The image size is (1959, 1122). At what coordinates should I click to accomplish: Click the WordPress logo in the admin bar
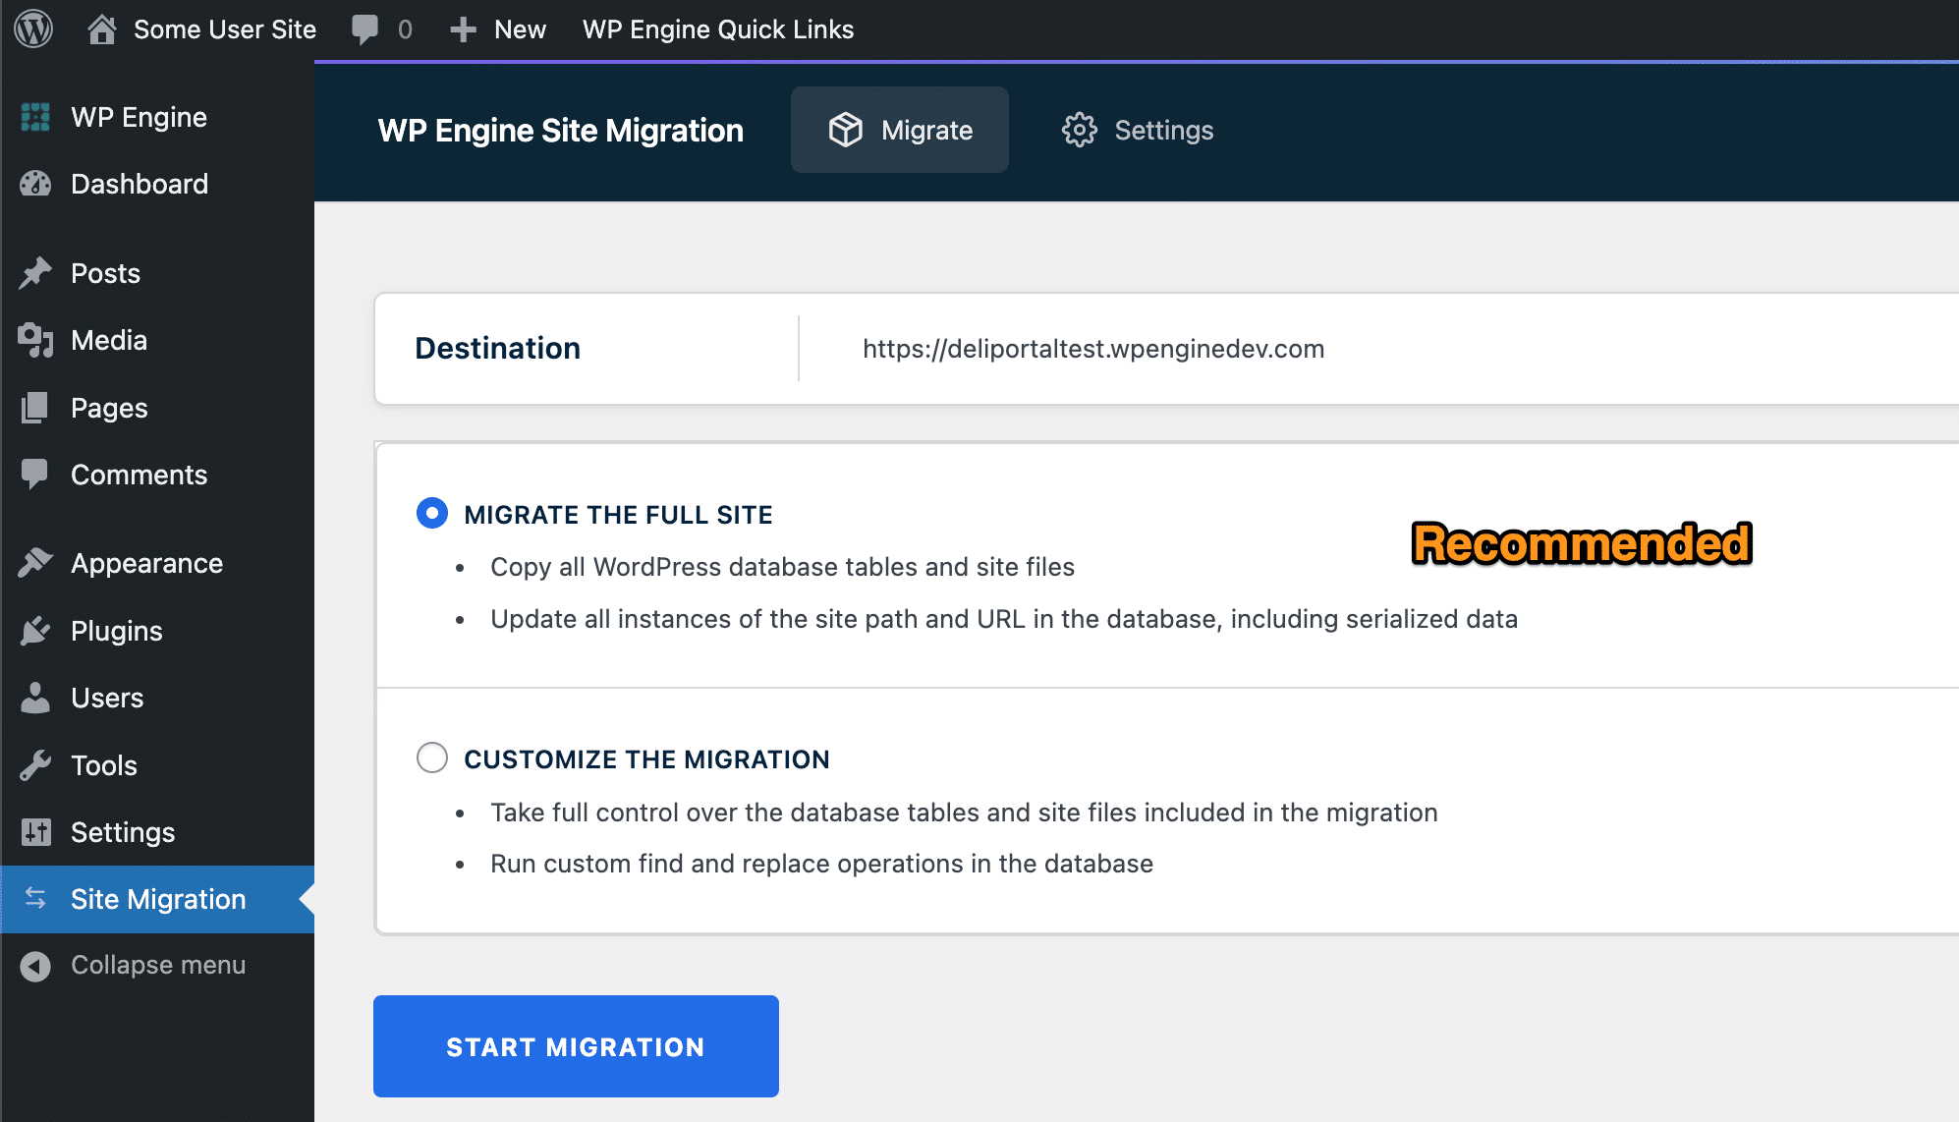pyautogui.click(x=32, y=28)
